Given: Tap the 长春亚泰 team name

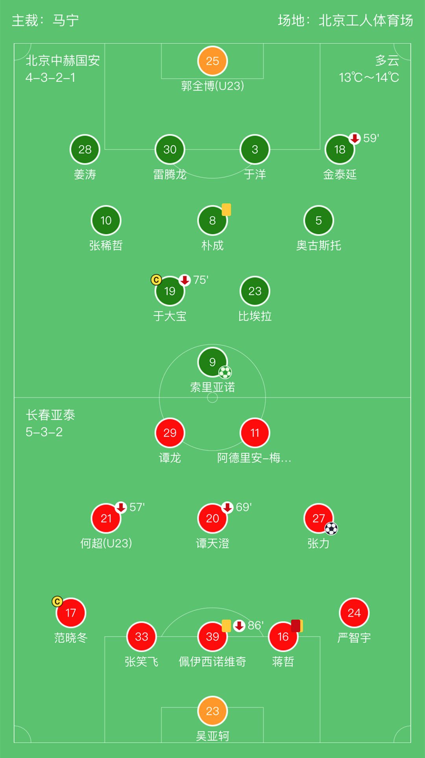Looking at the screenshot, I should [x=50, y=415].
